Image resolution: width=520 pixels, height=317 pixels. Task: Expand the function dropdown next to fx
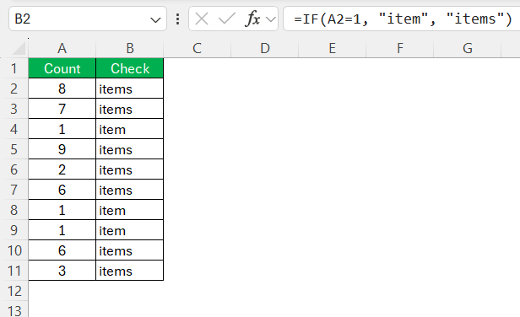(x=271, y=19)
